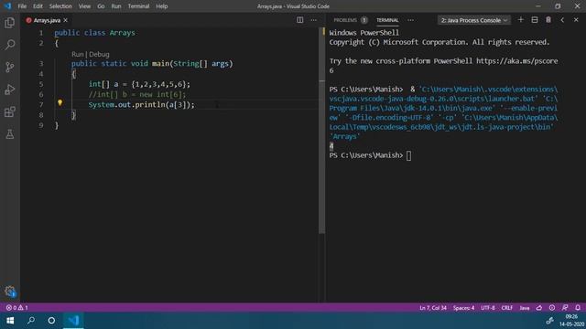Click line number 5 in the gutter
The width and height of the screenshot is (586, 329).
(x=41, y=84)
